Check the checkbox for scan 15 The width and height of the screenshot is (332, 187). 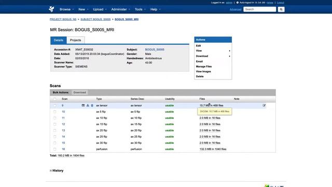point(55,143)
